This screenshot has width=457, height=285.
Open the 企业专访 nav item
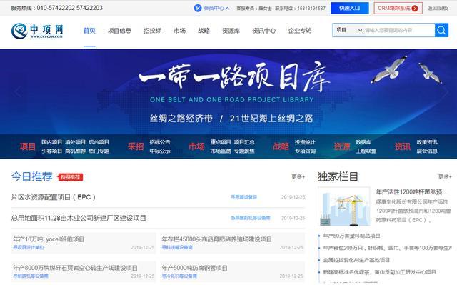click(300, 30)
